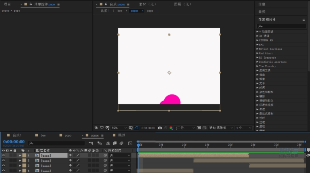Hide layer 2 popo with eye toggle
Viewport: 310px width, 173px height.
(x=3, y=160)
